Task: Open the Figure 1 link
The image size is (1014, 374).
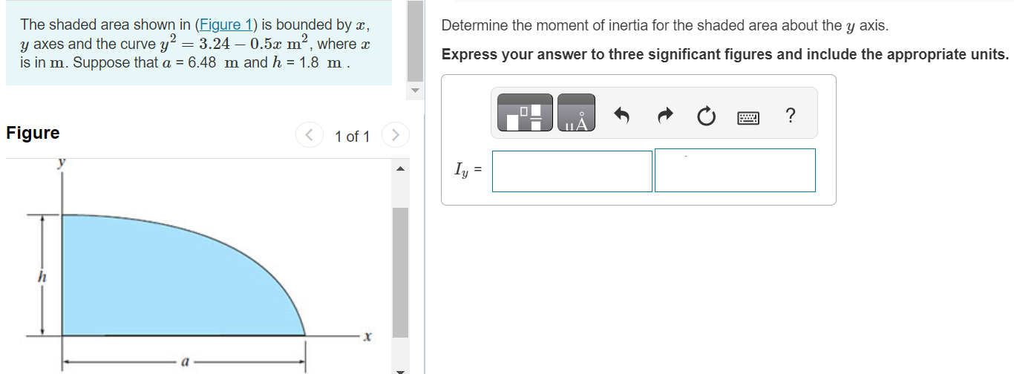Action: tap(220, 24)
